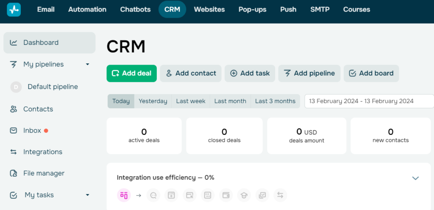Select the Yesterday date filter

click(153, 101)
